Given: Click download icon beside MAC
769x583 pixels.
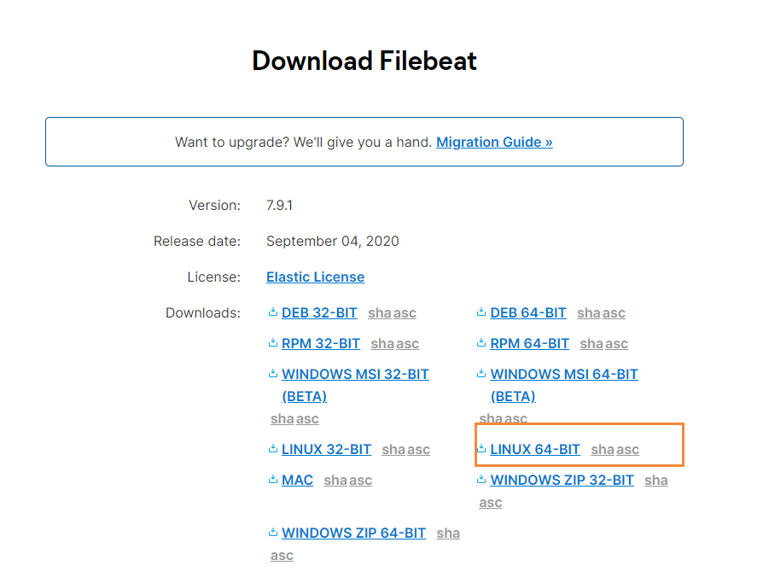Looking at the screenshot, I should pos(273,480).
